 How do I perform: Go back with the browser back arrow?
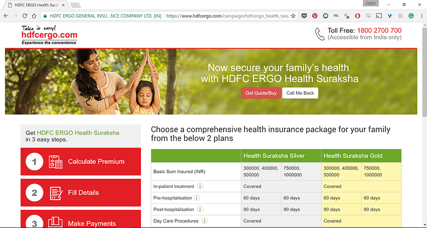(6, 16)
